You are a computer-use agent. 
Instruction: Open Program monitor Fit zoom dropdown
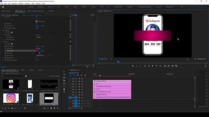(113, 59)
